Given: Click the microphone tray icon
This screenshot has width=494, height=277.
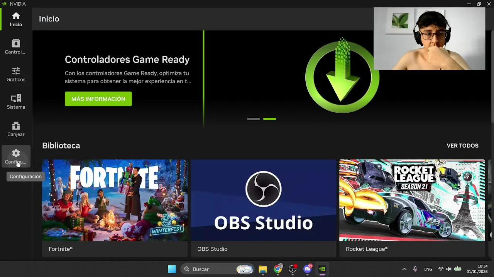Looking at the screenshot, I should tap(415, 269).
